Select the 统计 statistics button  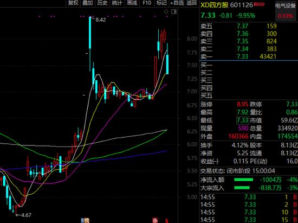(x=117, y=3)
